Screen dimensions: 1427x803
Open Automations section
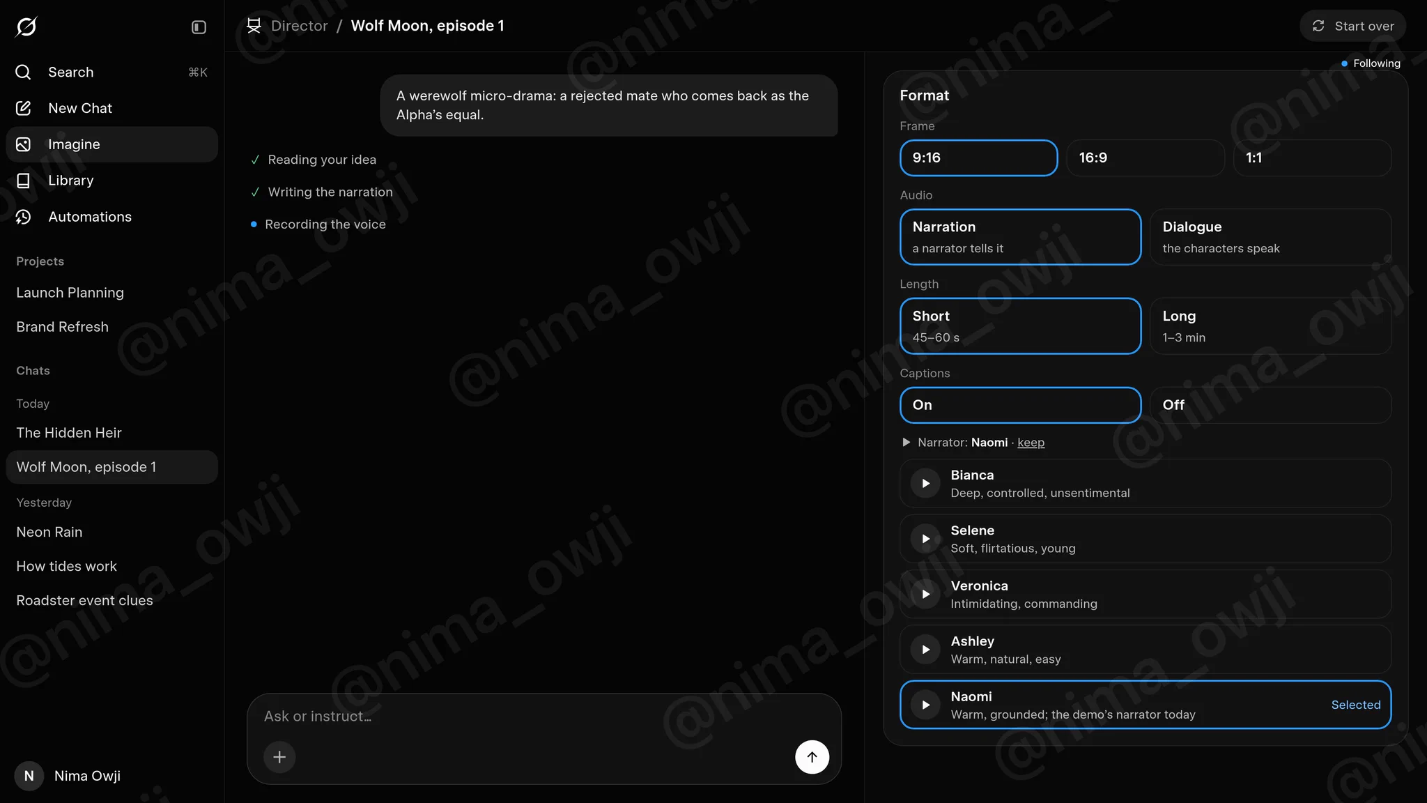[x=111, y=217]
